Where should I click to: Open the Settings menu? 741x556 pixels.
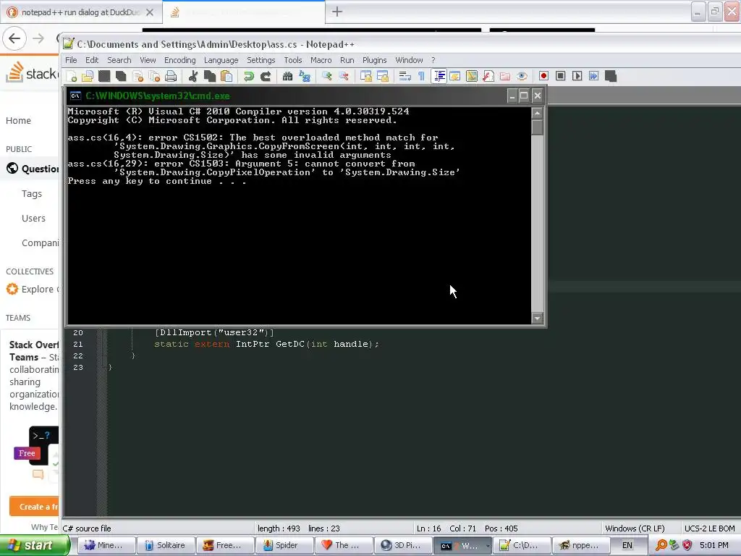click(x=261, y=60)
